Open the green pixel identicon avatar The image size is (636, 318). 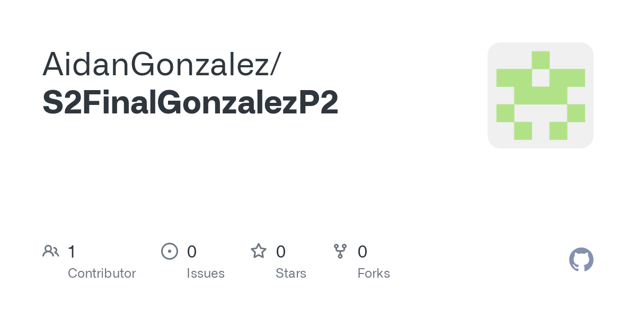tap(541, 95)
